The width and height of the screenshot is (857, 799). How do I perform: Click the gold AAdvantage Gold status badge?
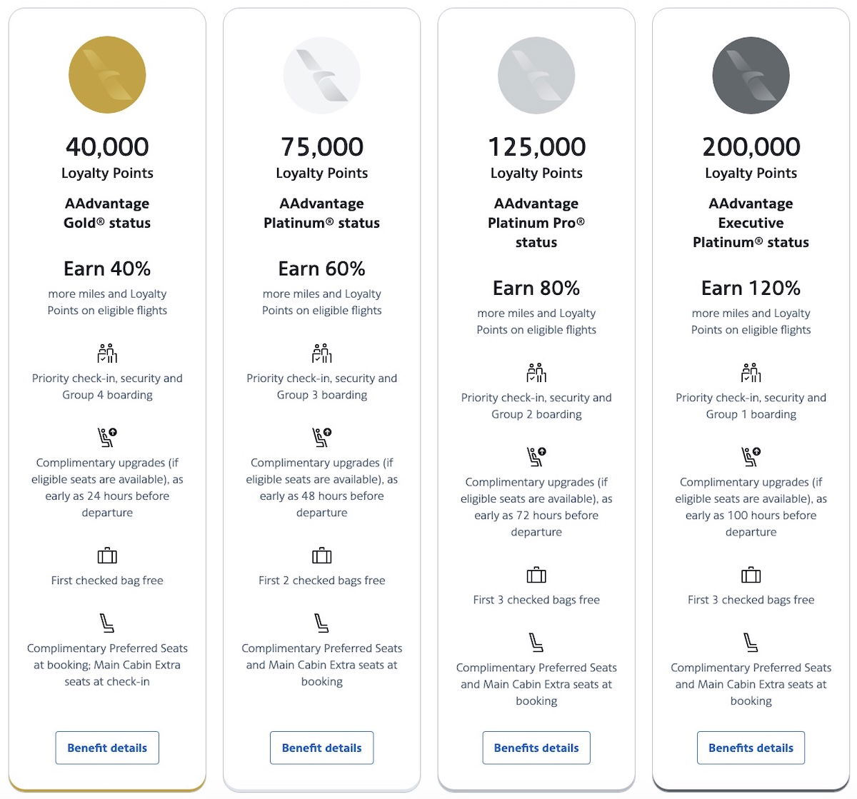point(107,75)
